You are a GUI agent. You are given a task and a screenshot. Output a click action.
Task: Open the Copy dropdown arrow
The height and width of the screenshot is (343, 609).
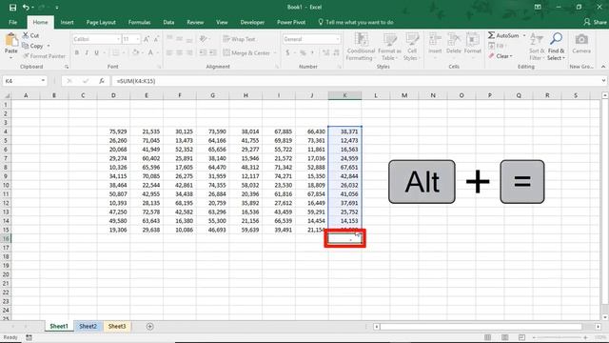click(x=49, y=46)
